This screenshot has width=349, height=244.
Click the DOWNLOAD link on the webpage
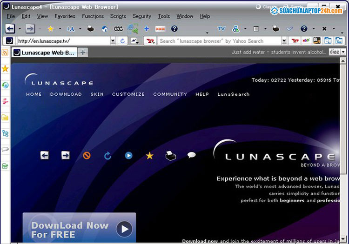[x=66, y=94]
